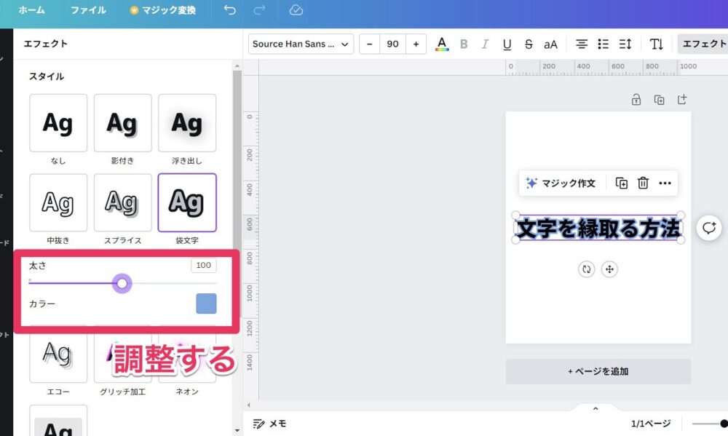Viewport: 728px width, 436px height.
Task: Open the line spacing icon
Action: [x=625, y=44]
